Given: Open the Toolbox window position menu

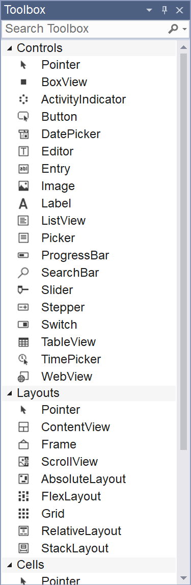Looking at the screenshot, I should tap(149, 10).
